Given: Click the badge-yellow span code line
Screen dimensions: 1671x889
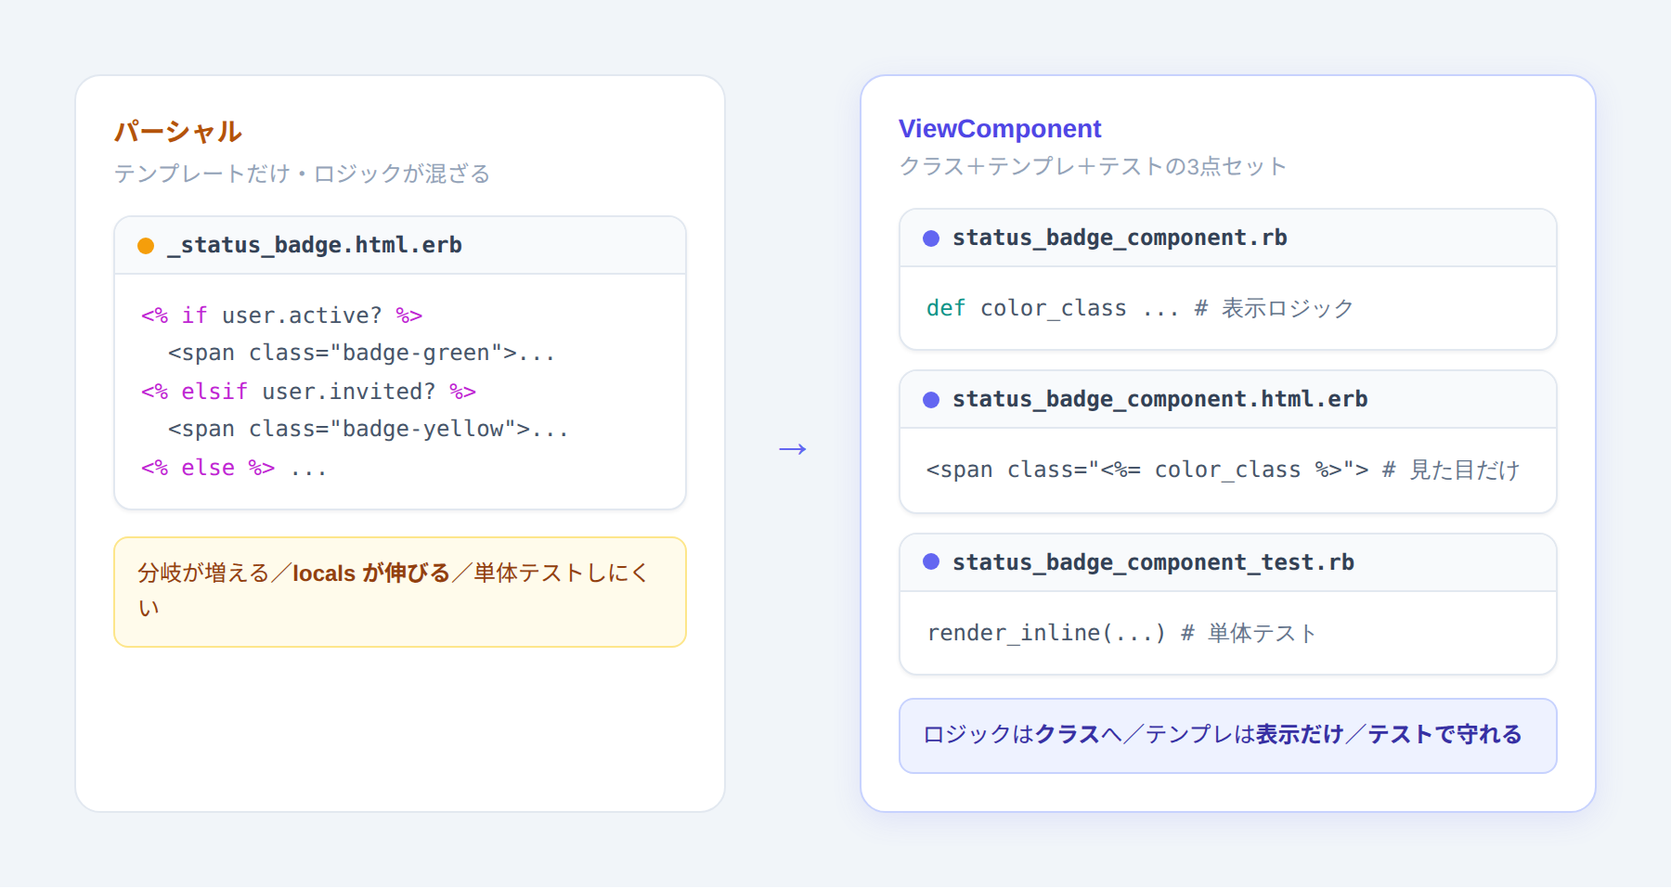Looking at the screenshot, I should click(368, 430).
